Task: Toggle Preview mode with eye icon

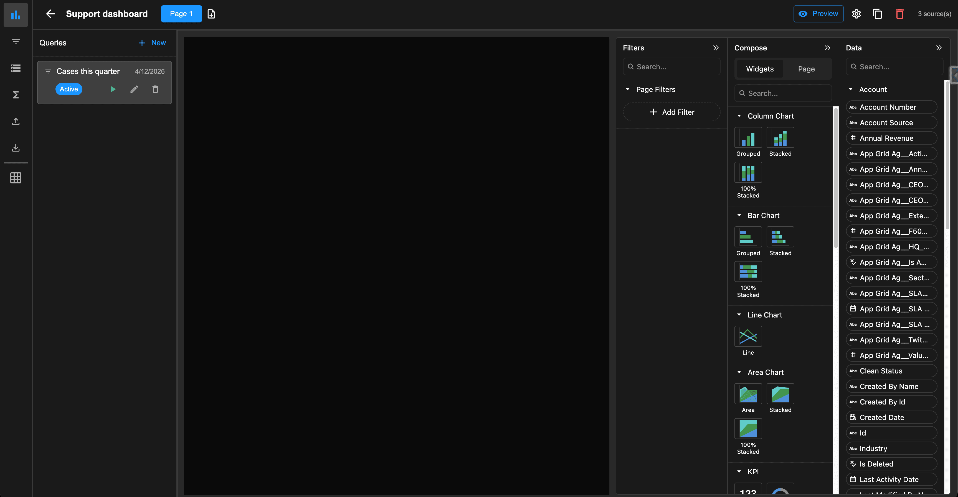Action: point(818,14)
